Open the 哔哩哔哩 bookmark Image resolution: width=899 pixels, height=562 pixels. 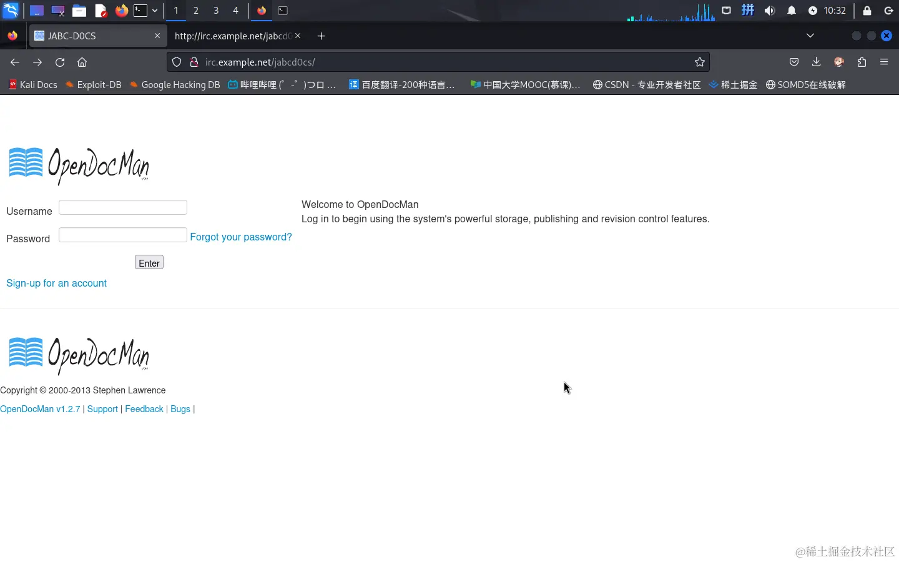point(282,85)
